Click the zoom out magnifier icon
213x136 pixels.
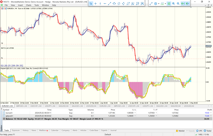tap(178, 3)
